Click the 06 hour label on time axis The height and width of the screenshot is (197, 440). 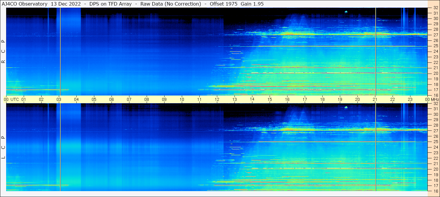click(112, 99)
